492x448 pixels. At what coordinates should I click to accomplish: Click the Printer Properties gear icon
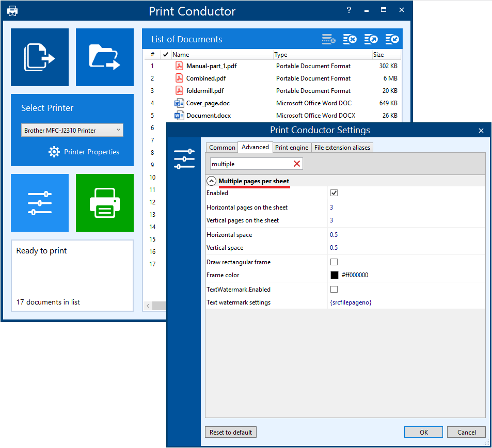[54, 152]
